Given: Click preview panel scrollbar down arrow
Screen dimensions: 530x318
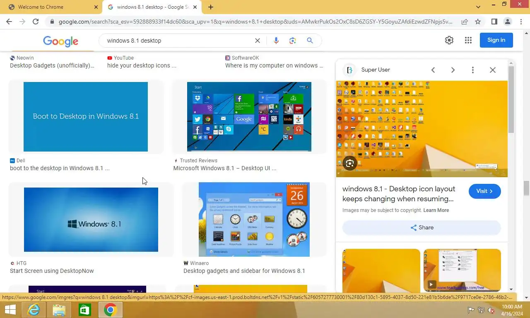Looking at the screenshot, I should [511, 289].
